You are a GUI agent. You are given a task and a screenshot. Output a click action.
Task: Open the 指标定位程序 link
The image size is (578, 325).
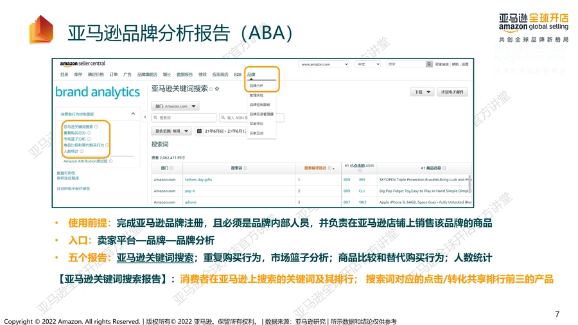tap(68, 179)
